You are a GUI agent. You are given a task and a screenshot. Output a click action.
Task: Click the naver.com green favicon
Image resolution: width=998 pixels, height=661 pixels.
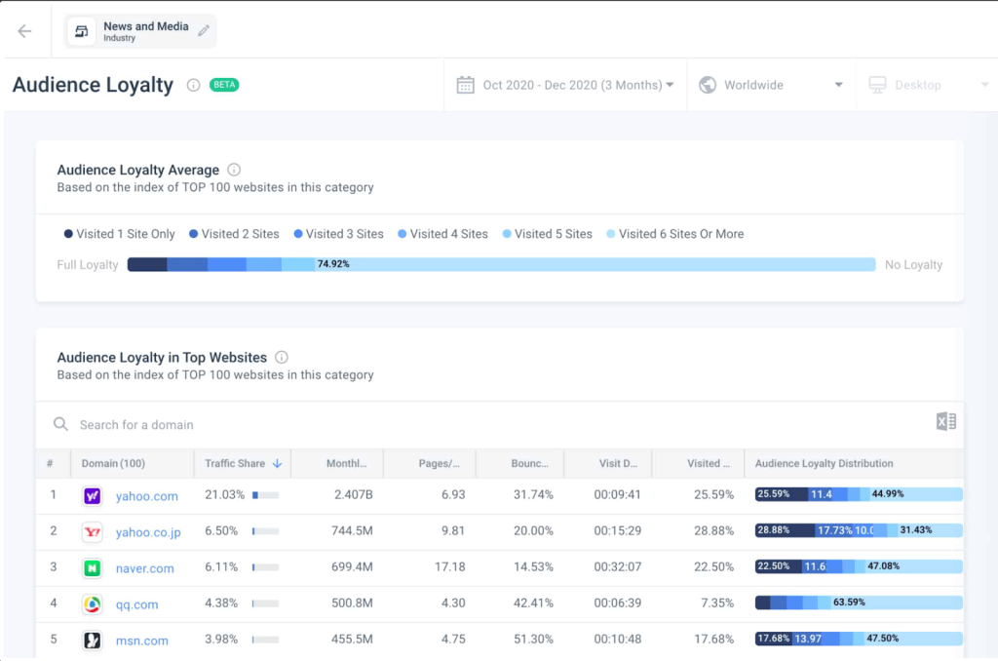point(92,568)
